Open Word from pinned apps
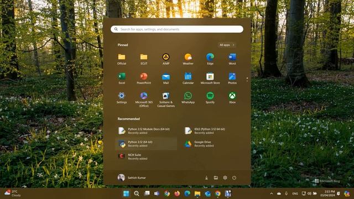 point(232,59)
